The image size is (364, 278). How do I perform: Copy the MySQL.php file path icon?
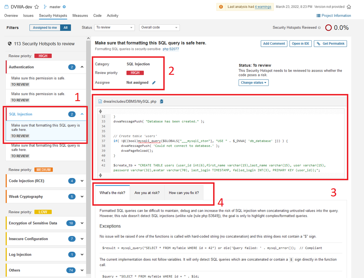point(162,101)
